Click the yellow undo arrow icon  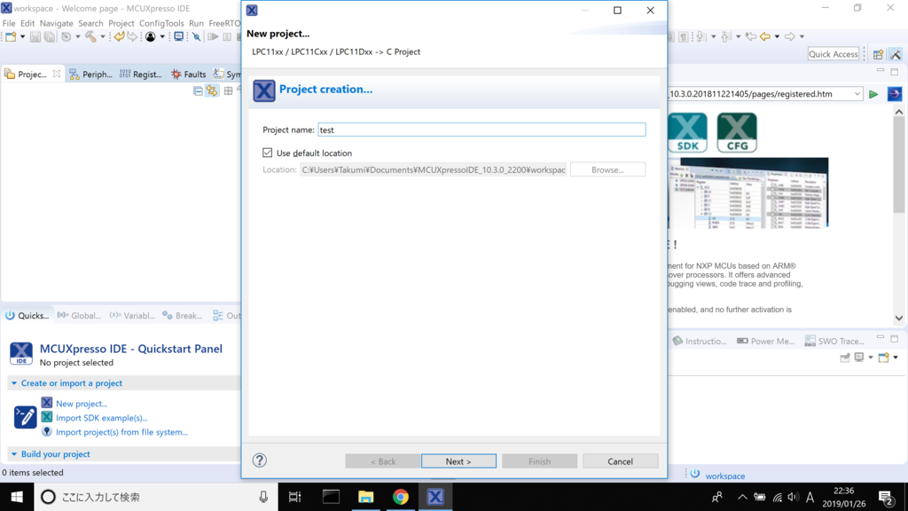119,37
